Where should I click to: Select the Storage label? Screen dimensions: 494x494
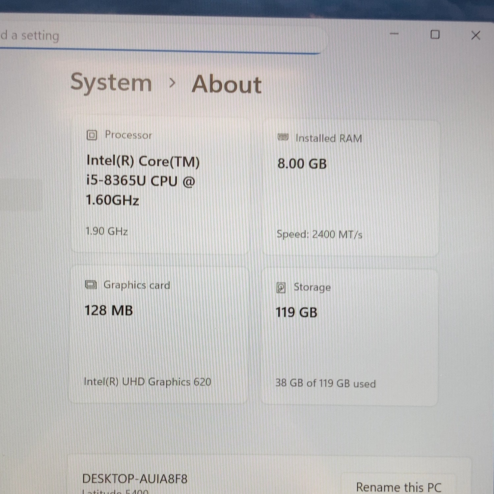(x=312, y=288)
